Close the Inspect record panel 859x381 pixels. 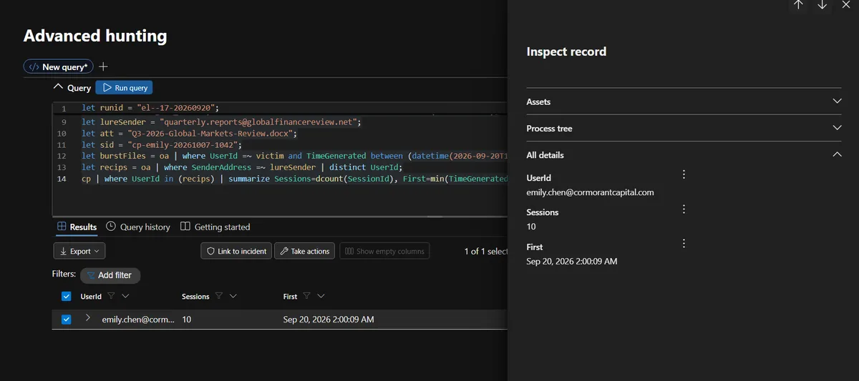point(845,4)
